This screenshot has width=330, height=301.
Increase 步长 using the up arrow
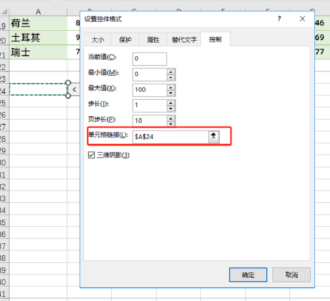click(x=171, y=102)
